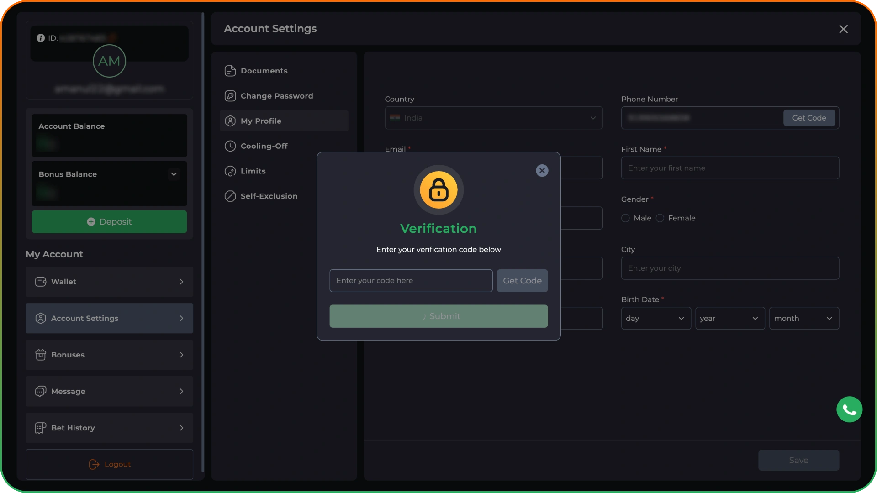Click the Submit verification button
The width and height of the screenshot is (877, 493).
tap(438, 316)
